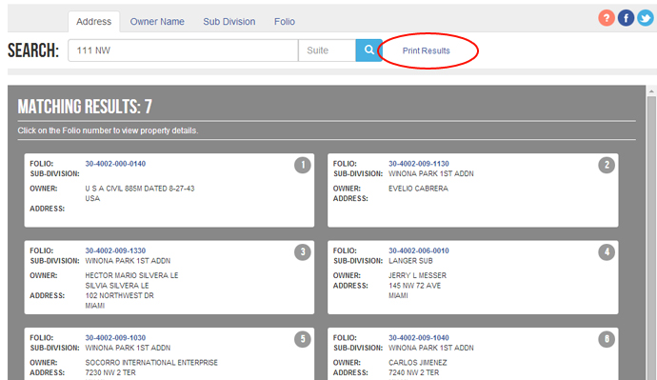Image resolution: width=657 pixels, height=380 pixels.
Task: Open folio 30-4002-009-1130 details
Action: coord(419,164)
